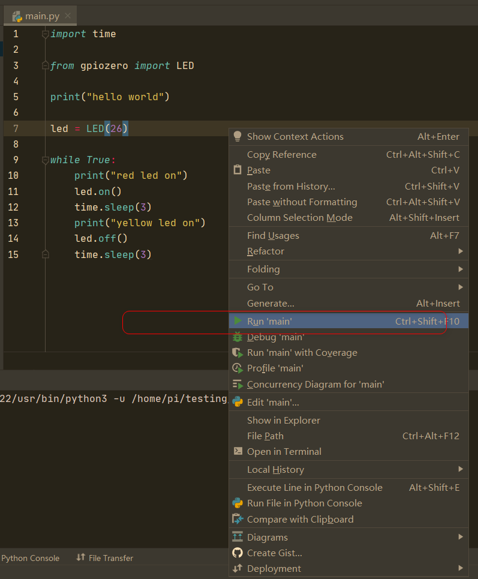The width and height of the screenshot is (478, 579).
Task: Click the Concurrency Diagram for 'main' icon
Action: [x=238, y=384]
